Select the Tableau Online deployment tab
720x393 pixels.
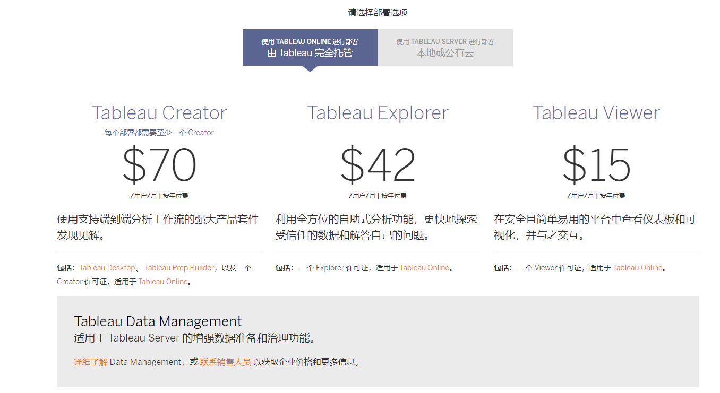[x=310, y=47]
